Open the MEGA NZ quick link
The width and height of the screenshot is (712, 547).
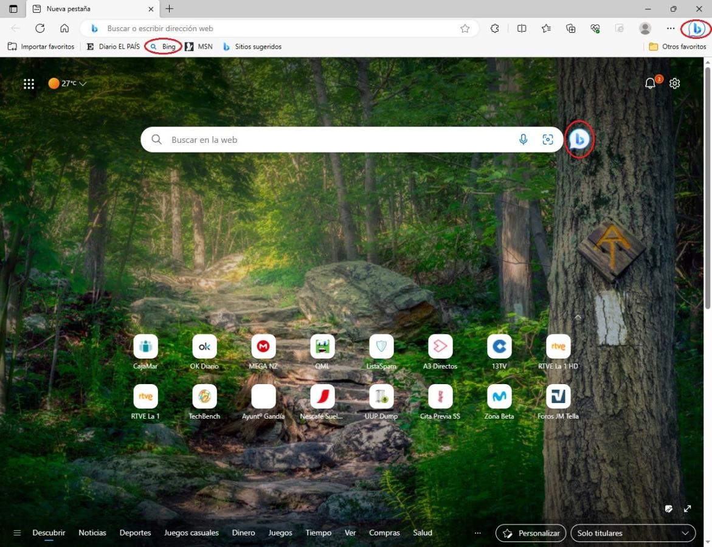click(263, 346)
